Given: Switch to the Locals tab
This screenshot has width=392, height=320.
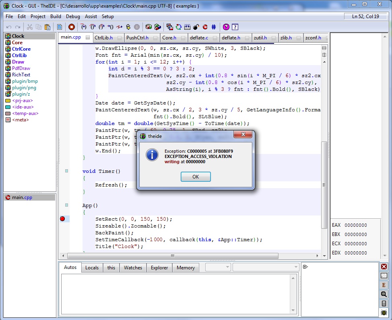Looking at the screenshot, I should tap(92, 268).
